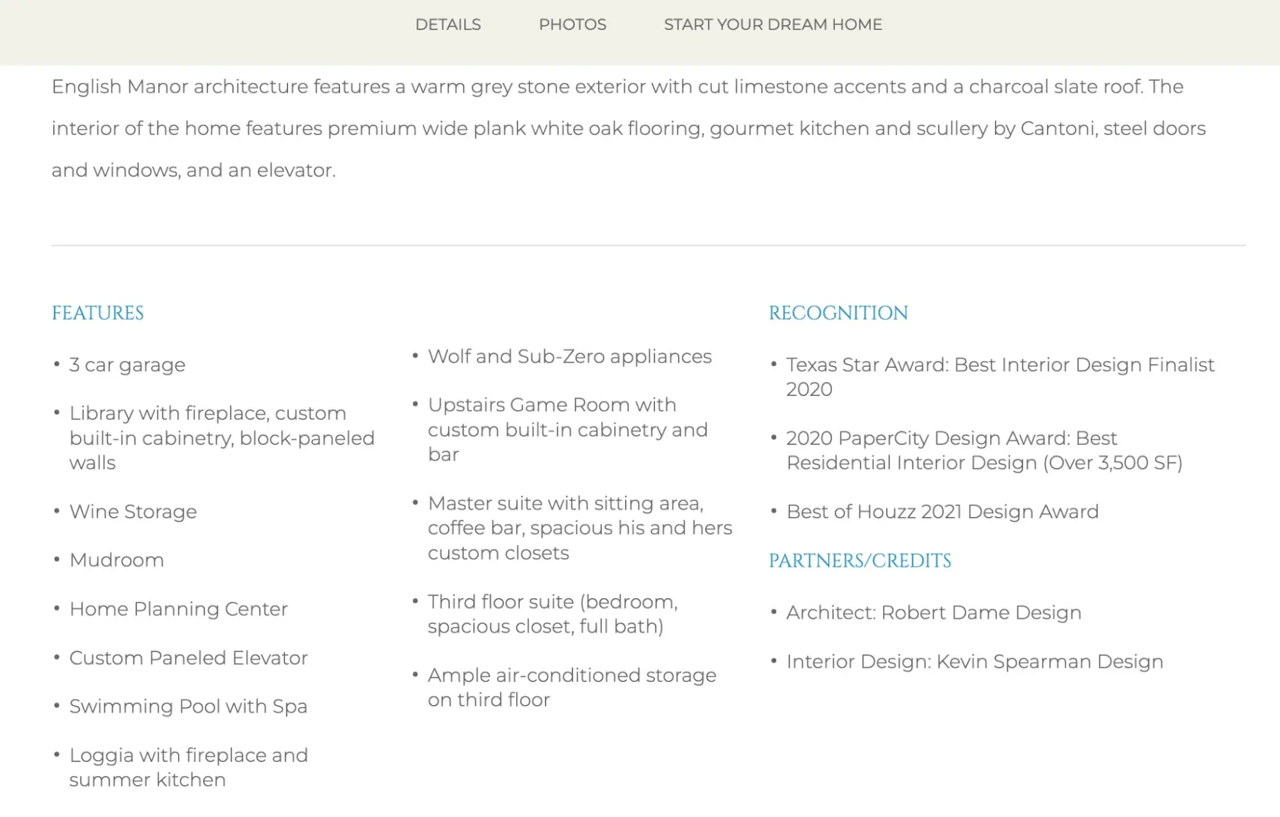Switch to the PHOTOS section
The image size is (1280, 817).
tap(572, 24)
